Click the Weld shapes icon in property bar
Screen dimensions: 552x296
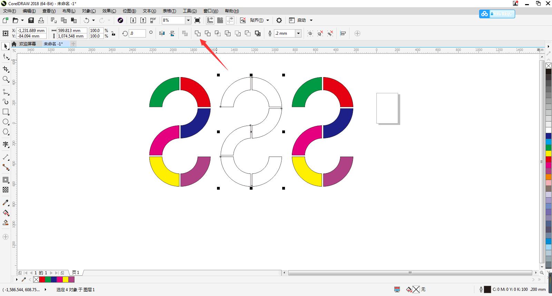[198, 33]
